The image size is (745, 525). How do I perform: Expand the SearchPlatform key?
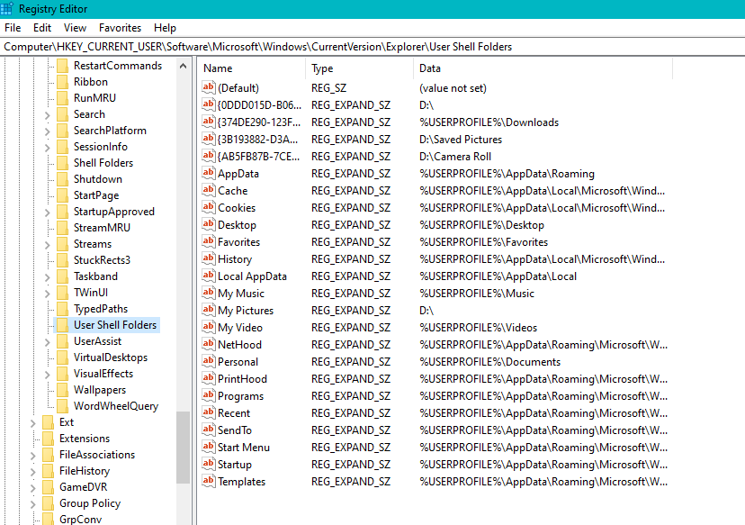pos(47,131)
